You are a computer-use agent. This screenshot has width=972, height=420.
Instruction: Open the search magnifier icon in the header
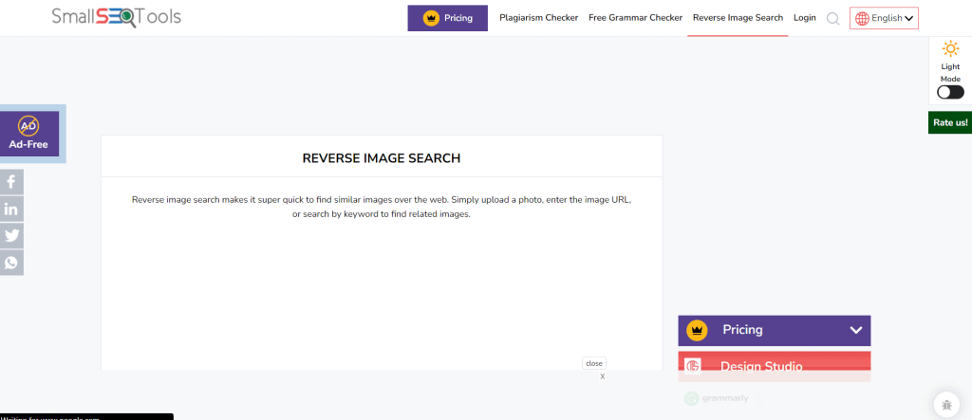[x=833, y=19]
